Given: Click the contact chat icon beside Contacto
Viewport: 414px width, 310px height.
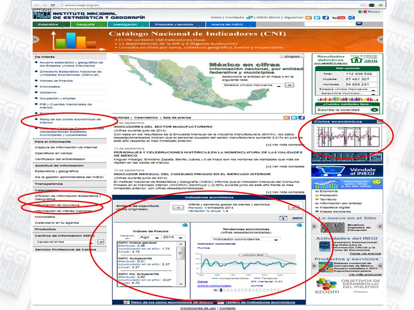Looking at the screenshot, I should (249, 18).
